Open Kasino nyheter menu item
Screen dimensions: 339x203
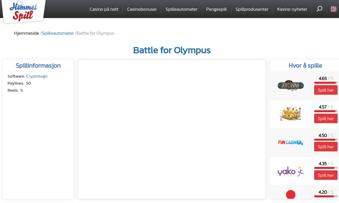click(x=292, y=9)
